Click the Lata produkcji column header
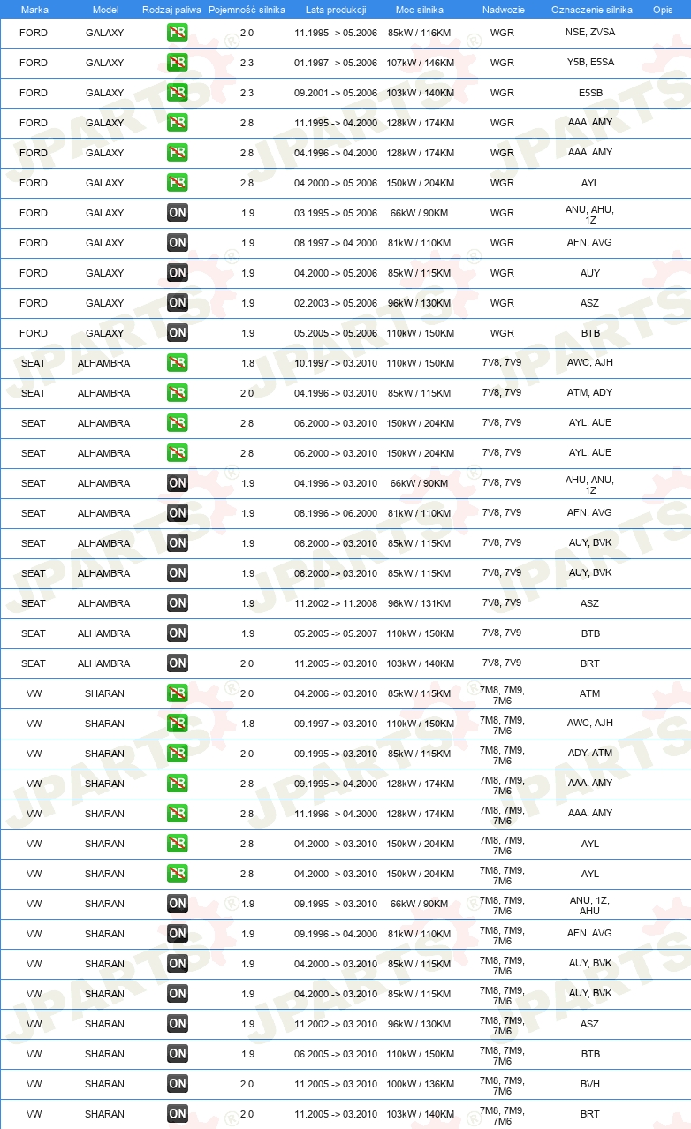This screenshot has height=1129, width=691. pos(336,10)
